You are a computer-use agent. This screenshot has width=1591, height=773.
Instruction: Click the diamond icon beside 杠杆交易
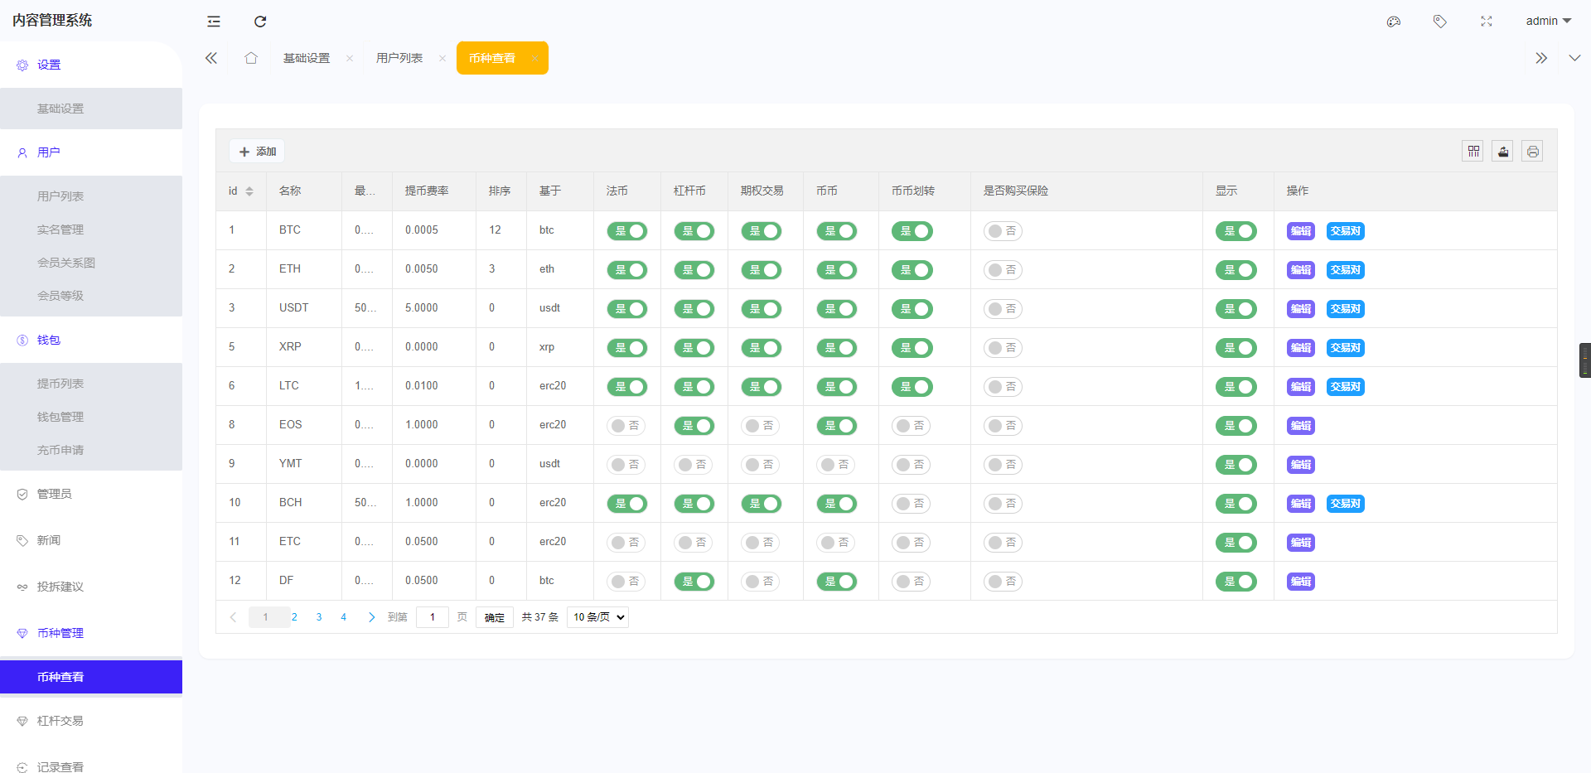[22, 722]
